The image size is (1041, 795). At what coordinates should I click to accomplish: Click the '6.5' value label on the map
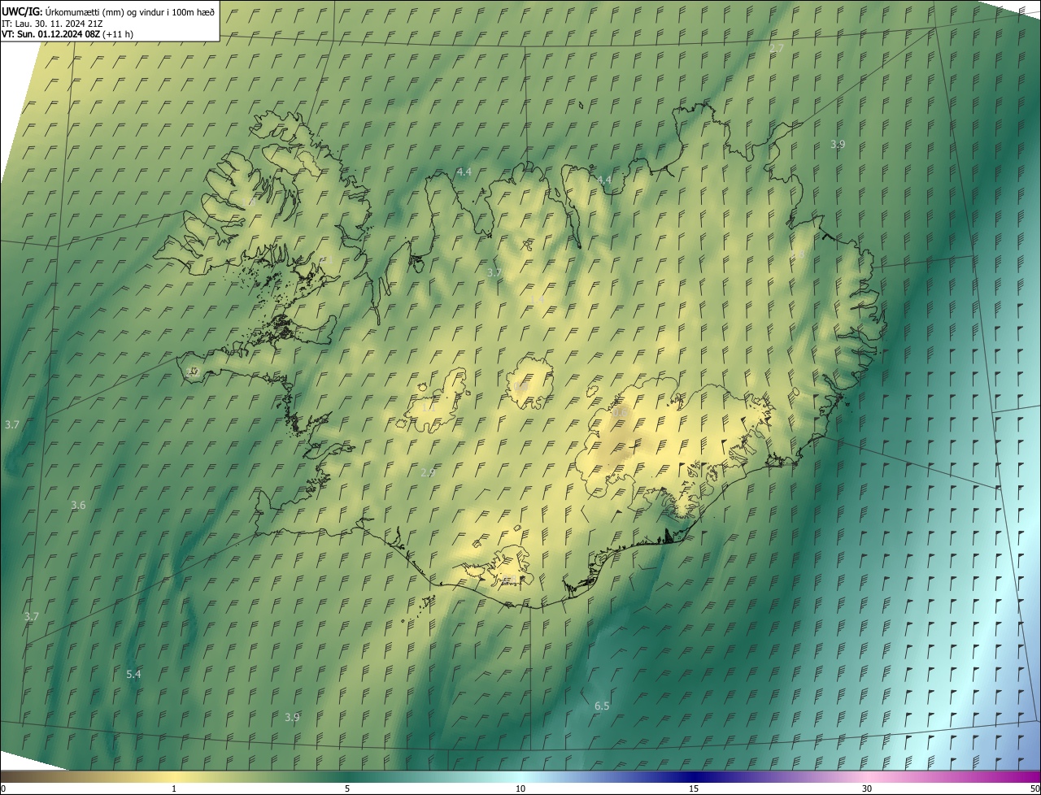pos(602,706)
